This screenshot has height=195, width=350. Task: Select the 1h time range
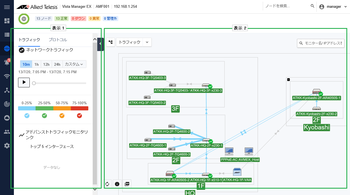[x=36, y=64]
